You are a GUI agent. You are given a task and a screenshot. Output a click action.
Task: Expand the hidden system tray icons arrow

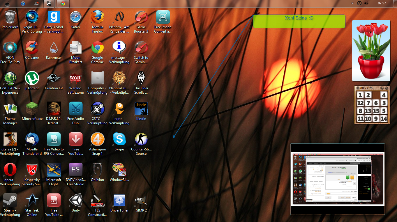pos(352,3)
